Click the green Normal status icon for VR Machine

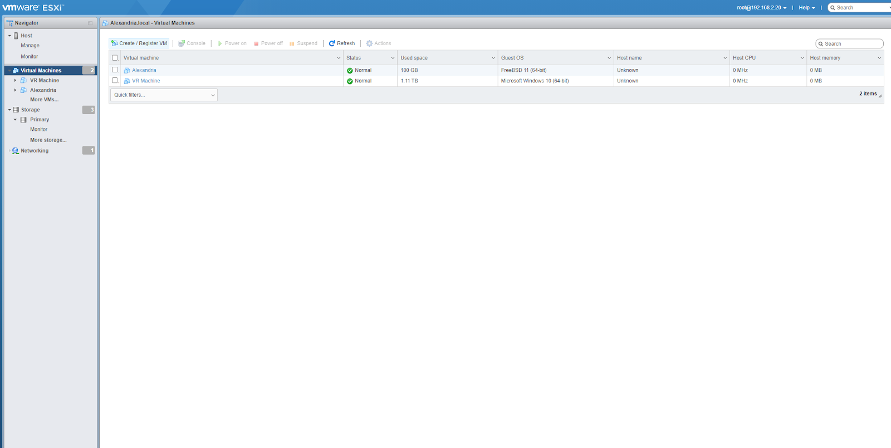pos(350,81)
